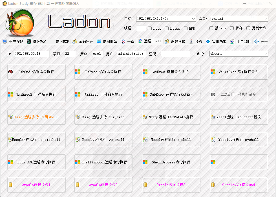Switch to the 漏洞EXP tab
The height and width of the screenshot is (197, 276).
pos(62,41)
